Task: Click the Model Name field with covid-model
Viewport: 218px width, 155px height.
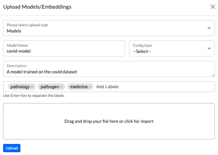Action: click(x=64, y=48)
